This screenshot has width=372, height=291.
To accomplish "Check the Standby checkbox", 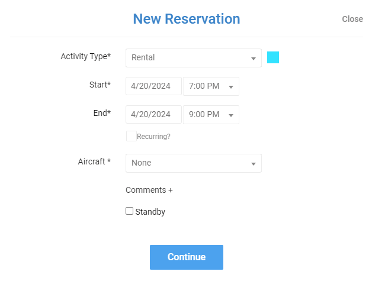I will click(x=130, y=211).
